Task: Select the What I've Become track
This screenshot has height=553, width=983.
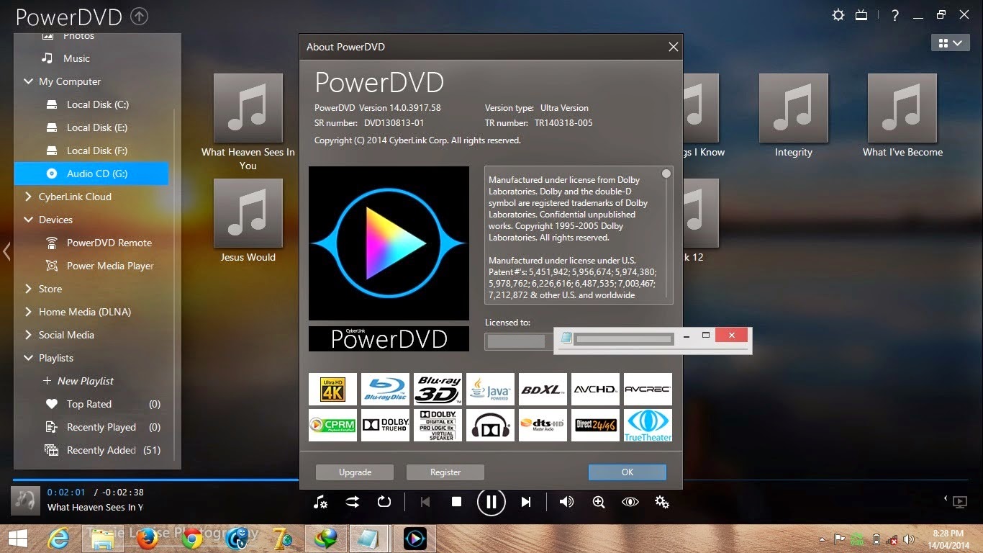Action: pyautogui.click(x=902, y=108)
